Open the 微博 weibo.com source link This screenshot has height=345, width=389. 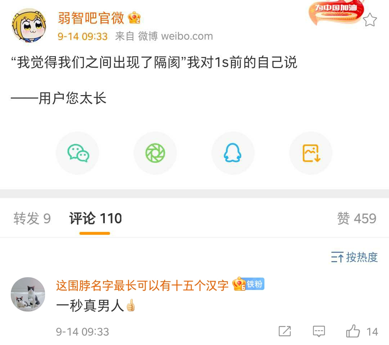click(x=175, y=36)
